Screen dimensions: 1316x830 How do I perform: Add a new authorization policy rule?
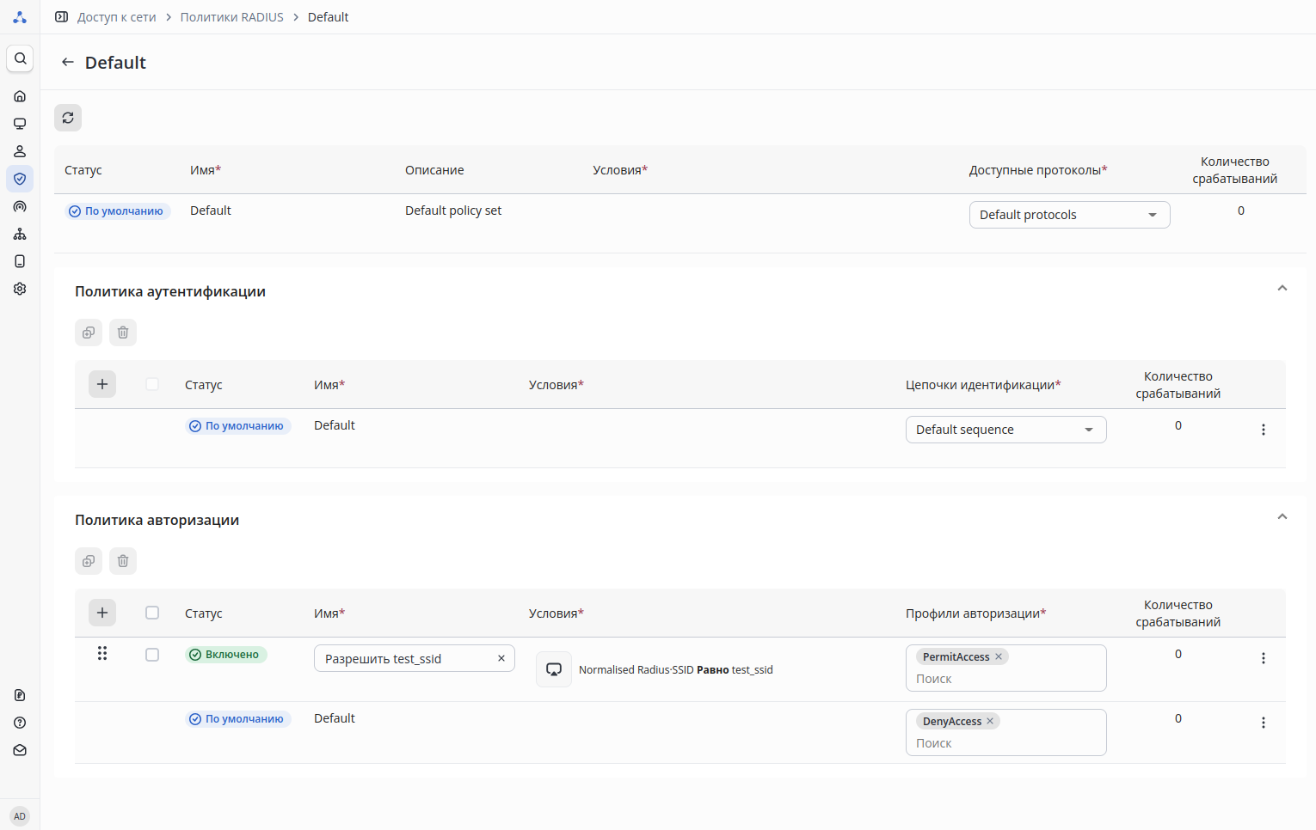[102, 613]
